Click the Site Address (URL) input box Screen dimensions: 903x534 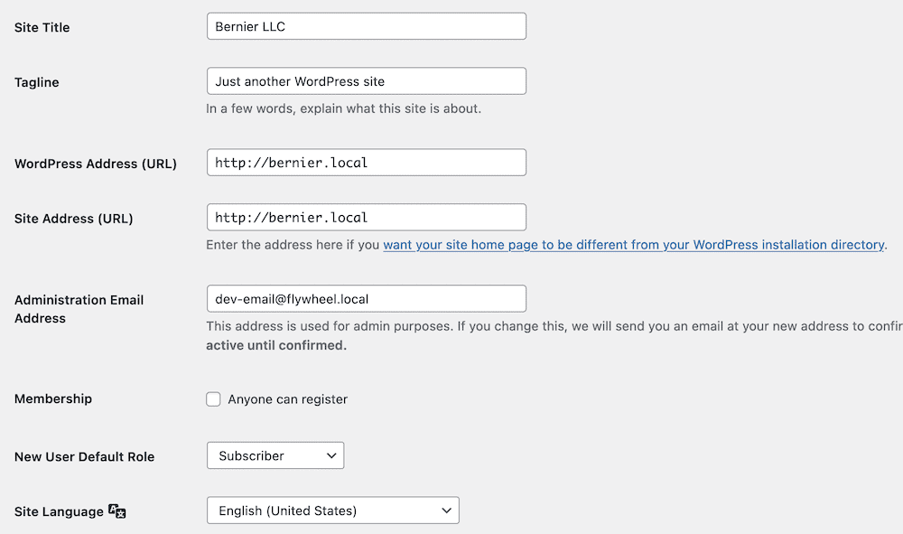pos(367,217)
